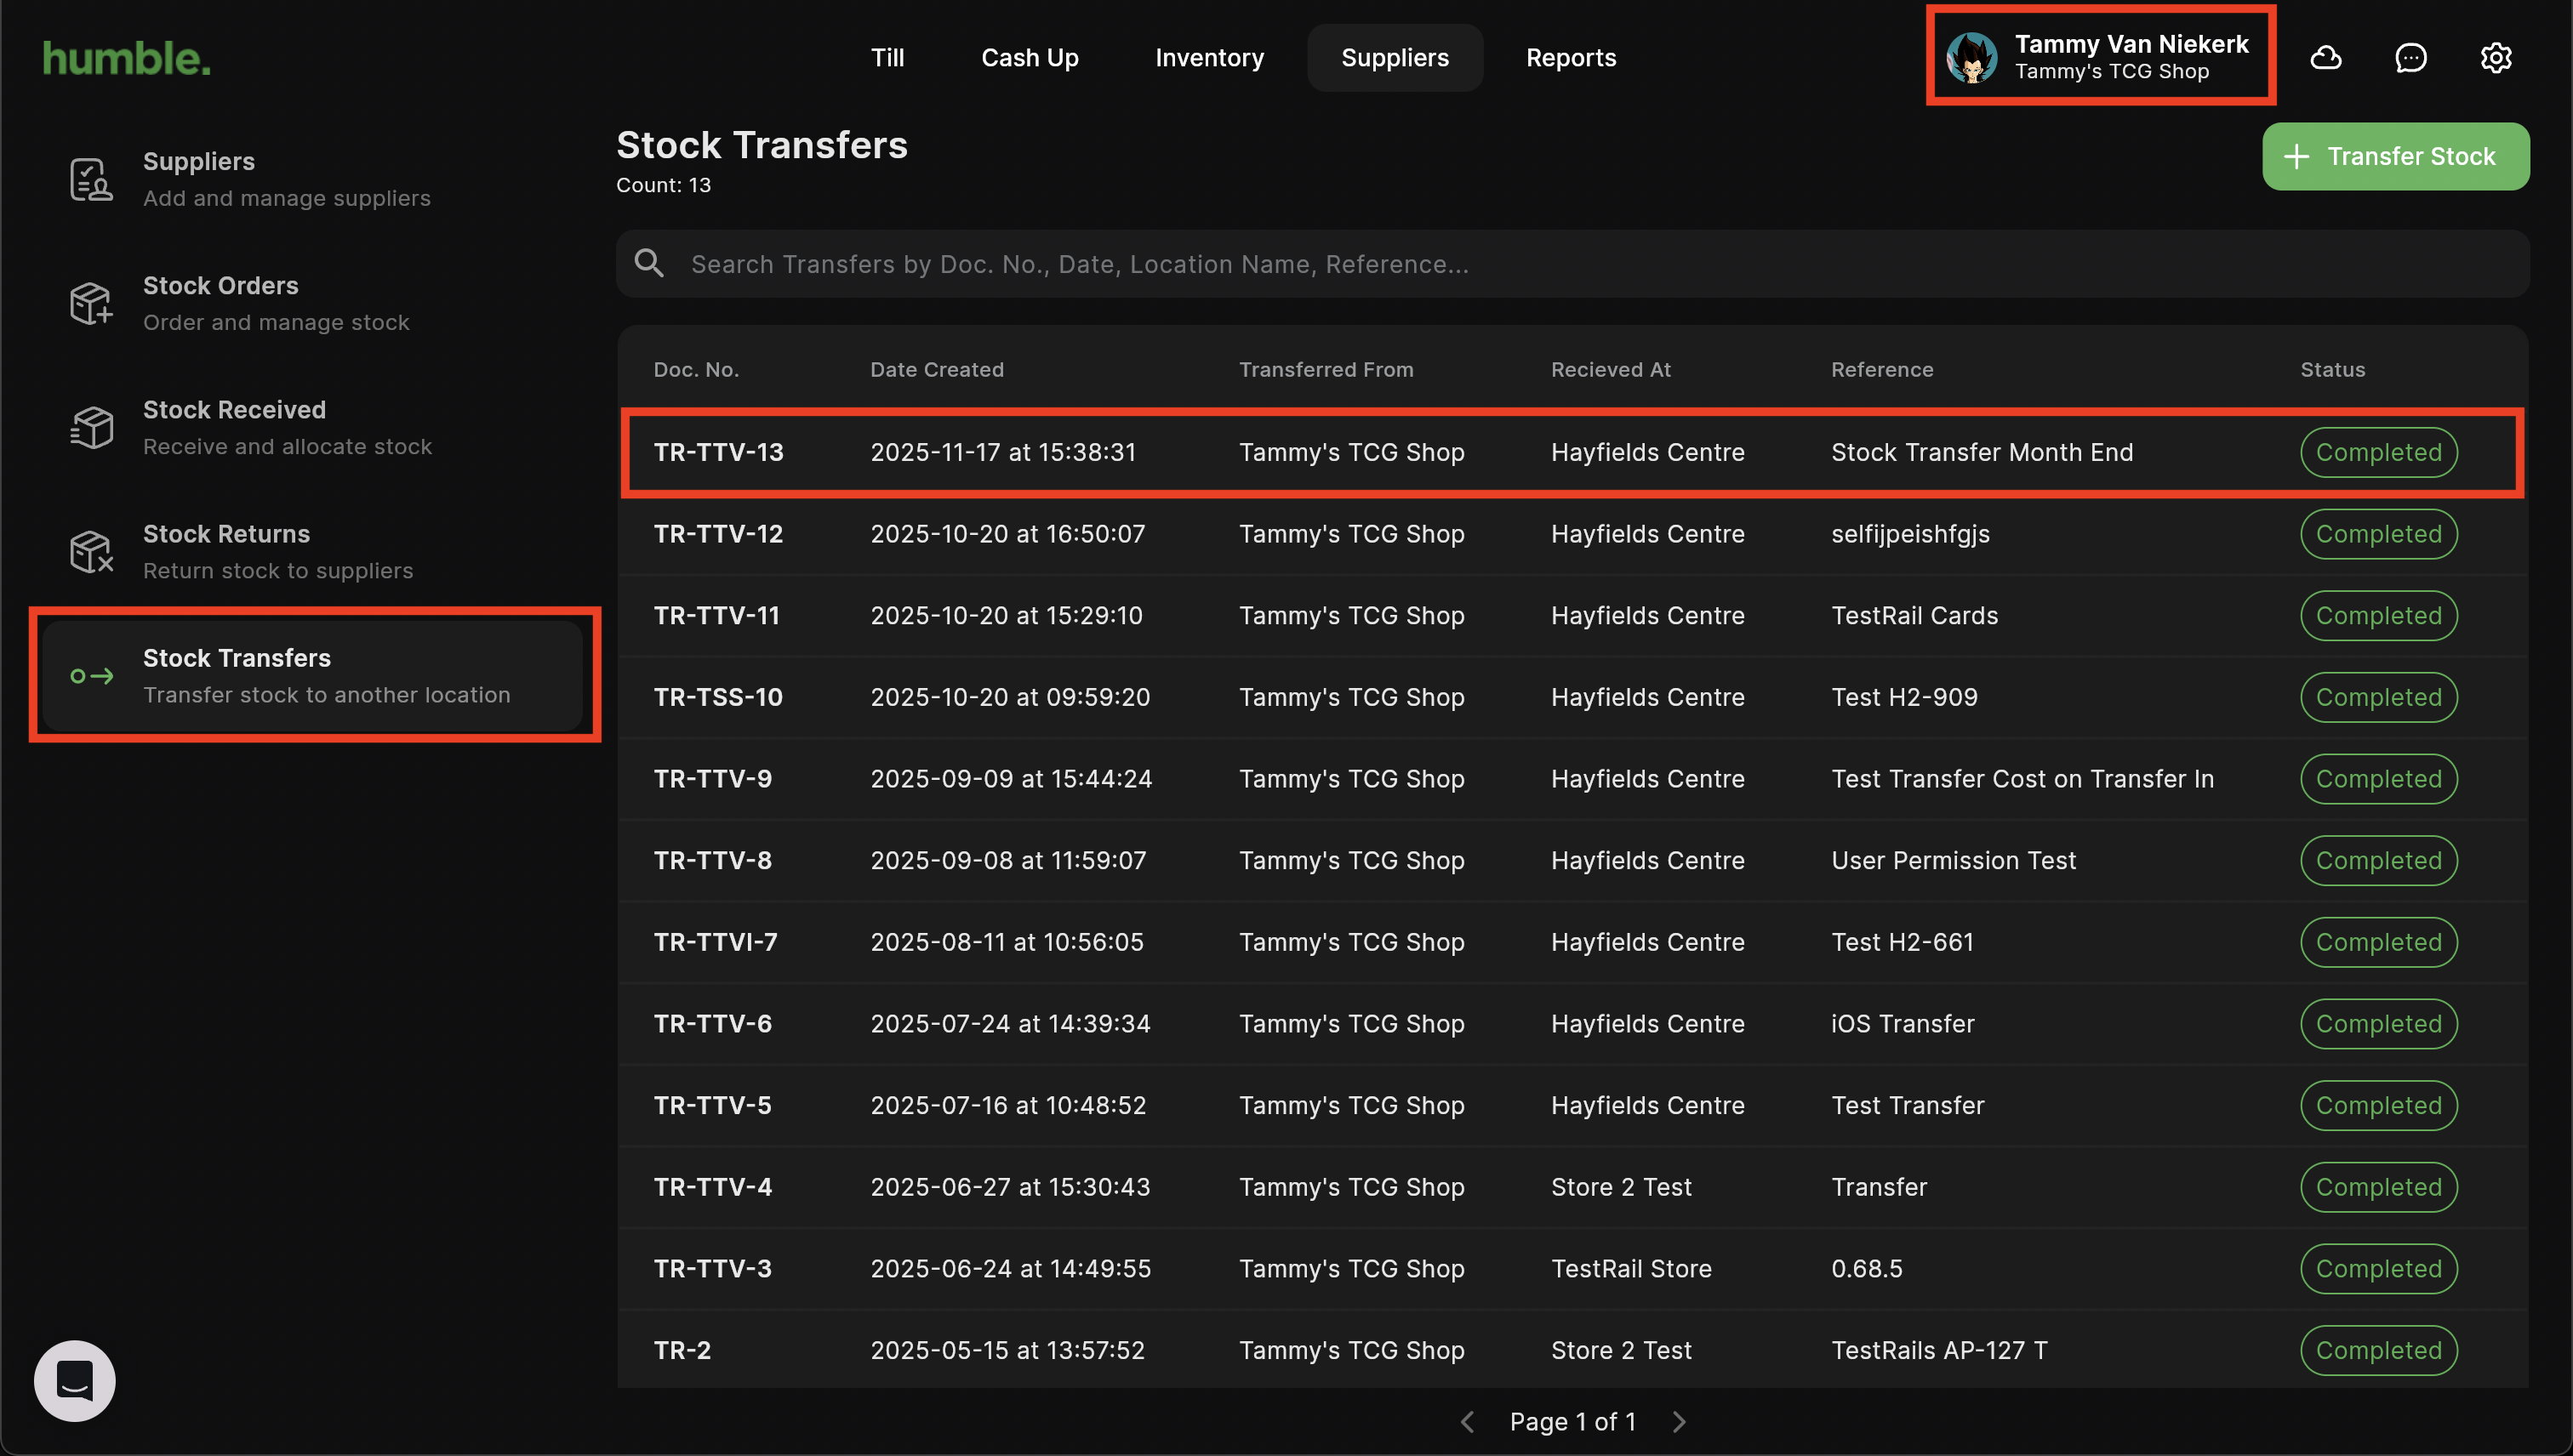Click the Transfer Stock button
The width and height of the screenshot is (2573, 1456).
click(2395, 156)
